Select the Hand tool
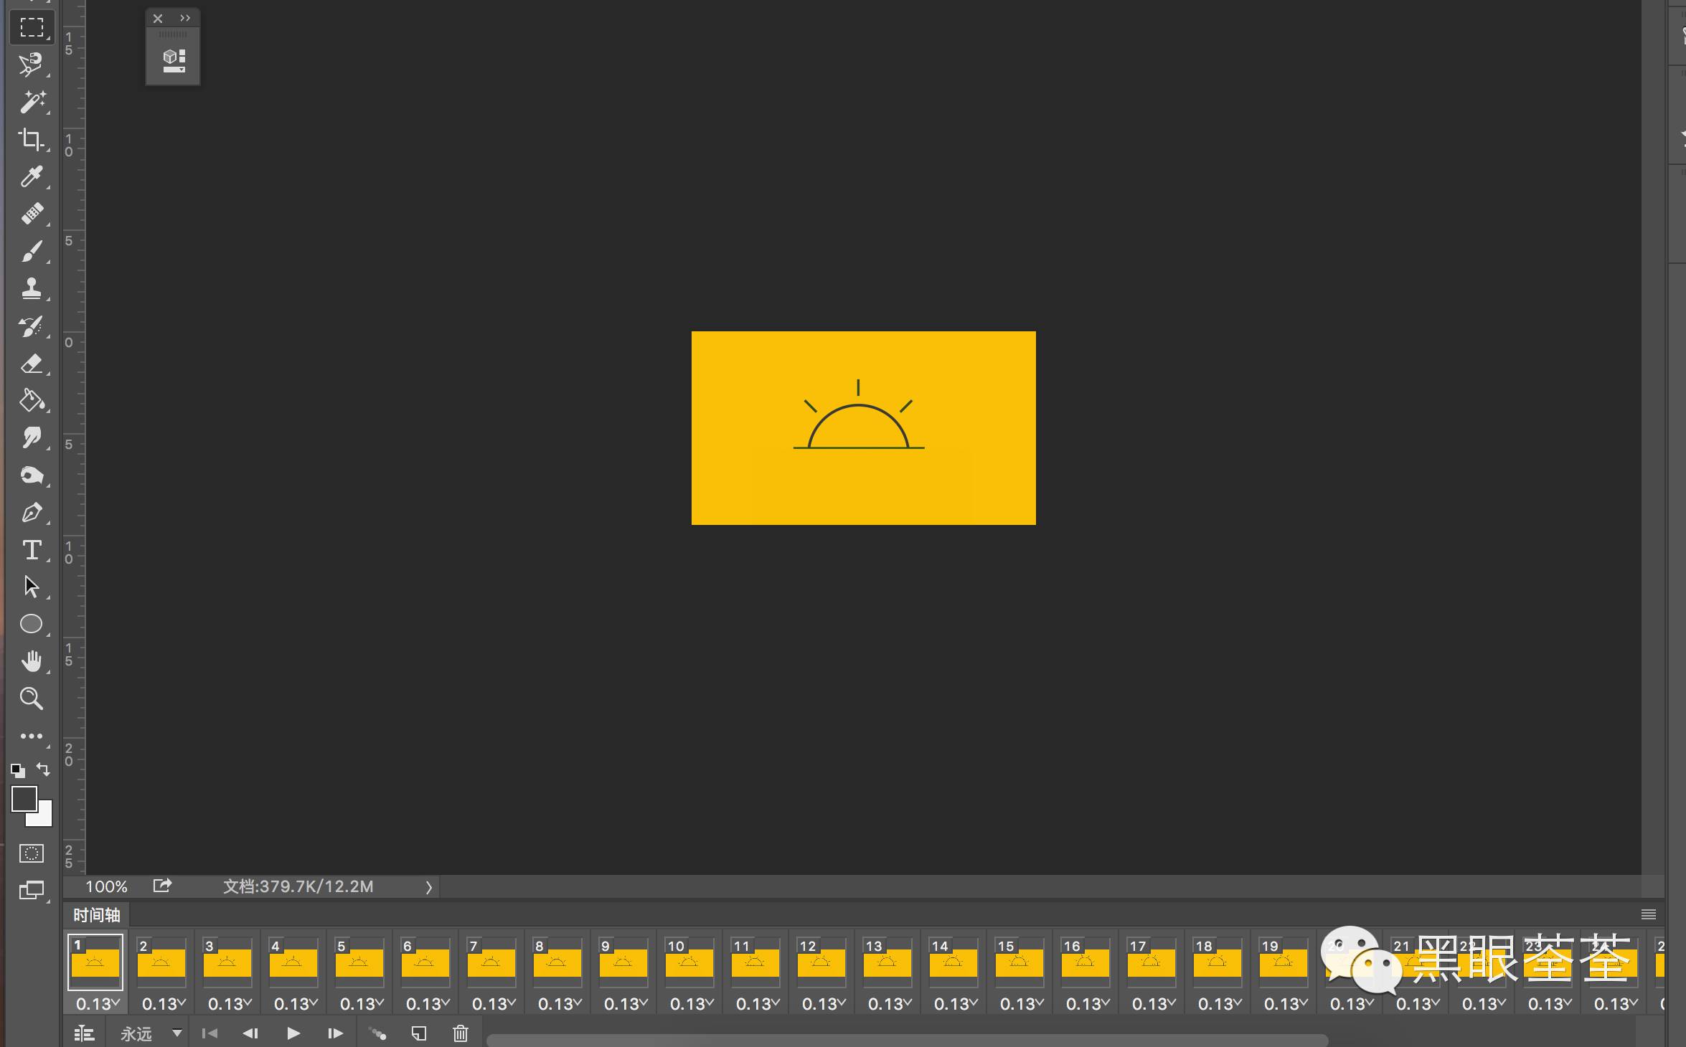Screen dimensions: 1686x1047 (32, 662)
